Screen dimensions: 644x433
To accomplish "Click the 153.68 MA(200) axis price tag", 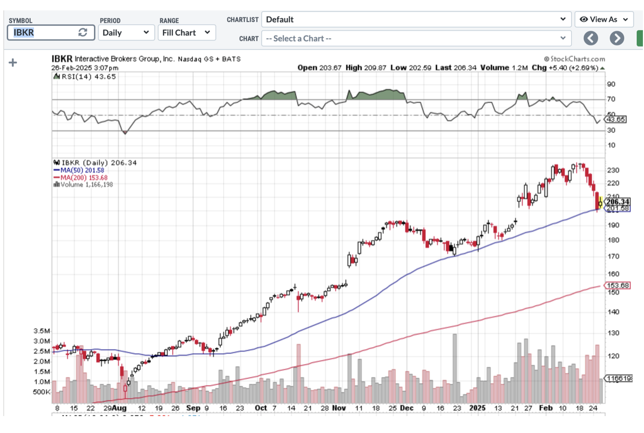I will point(617,286).
